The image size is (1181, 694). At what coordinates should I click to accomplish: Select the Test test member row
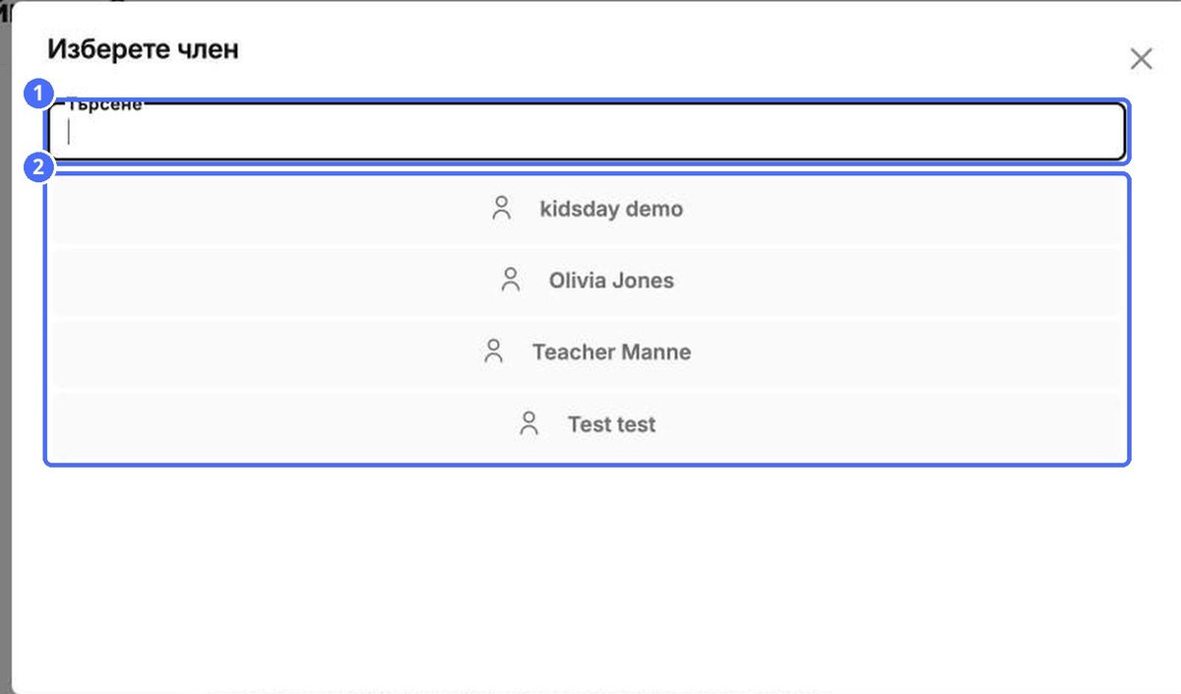pyautogui.click(x=587, y=424)
